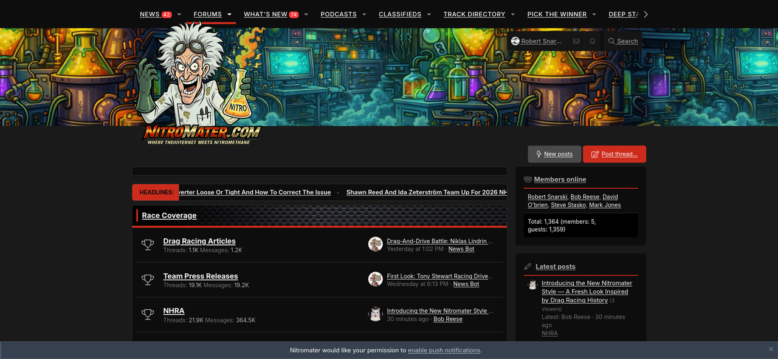Click the Post thread button
This screenshot has width=778, height=359.
614,154
